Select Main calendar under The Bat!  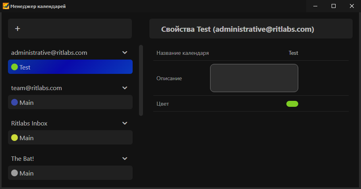70,173
